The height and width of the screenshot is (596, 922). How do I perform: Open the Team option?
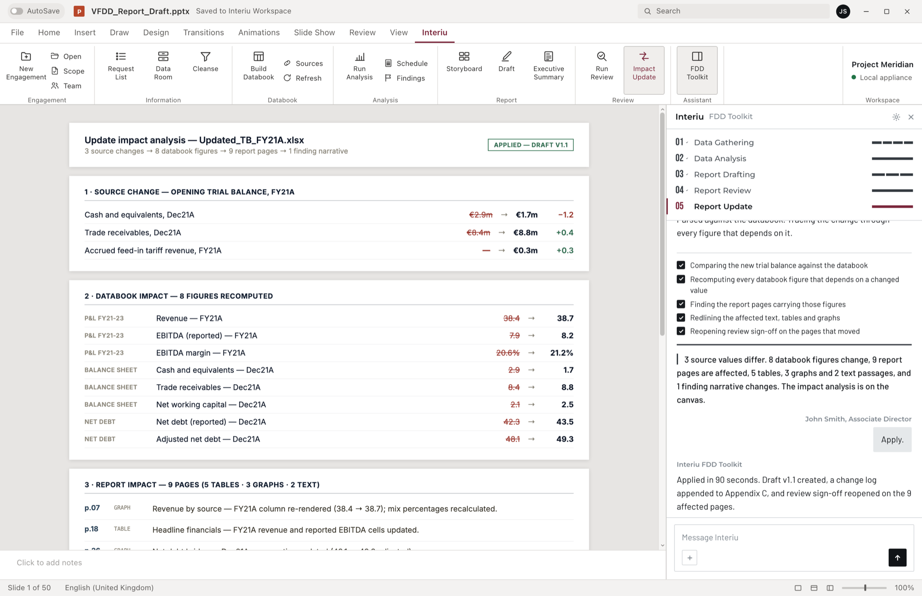(x=66, y=86)
